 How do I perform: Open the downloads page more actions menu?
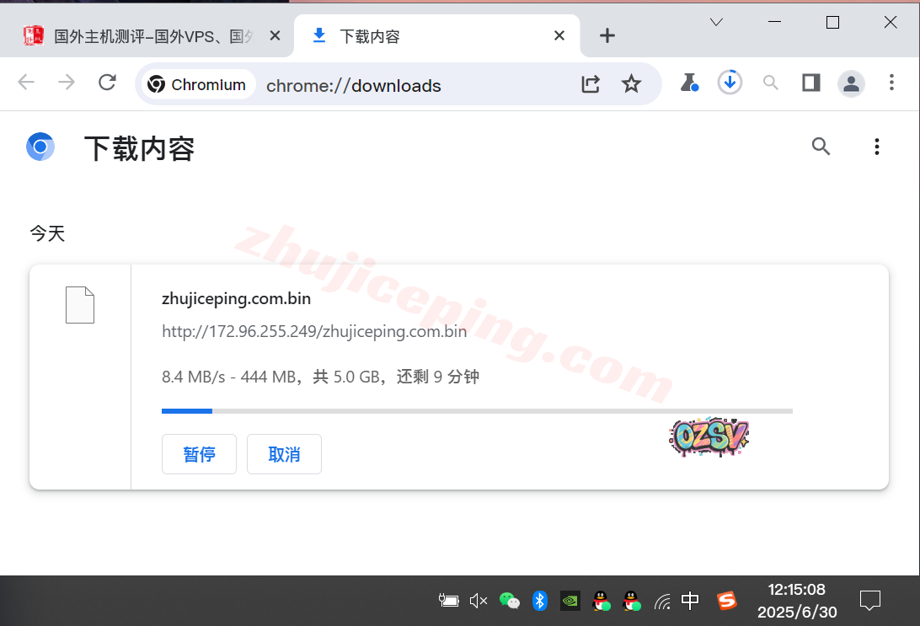pos(876,147)
